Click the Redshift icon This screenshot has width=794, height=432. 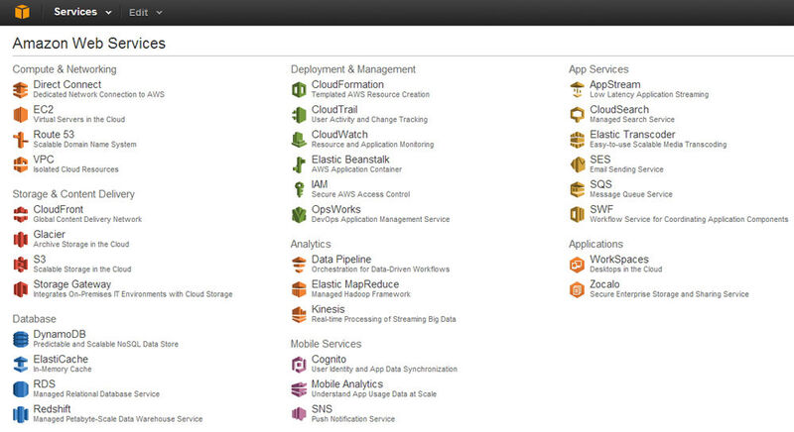coord(20,414)
